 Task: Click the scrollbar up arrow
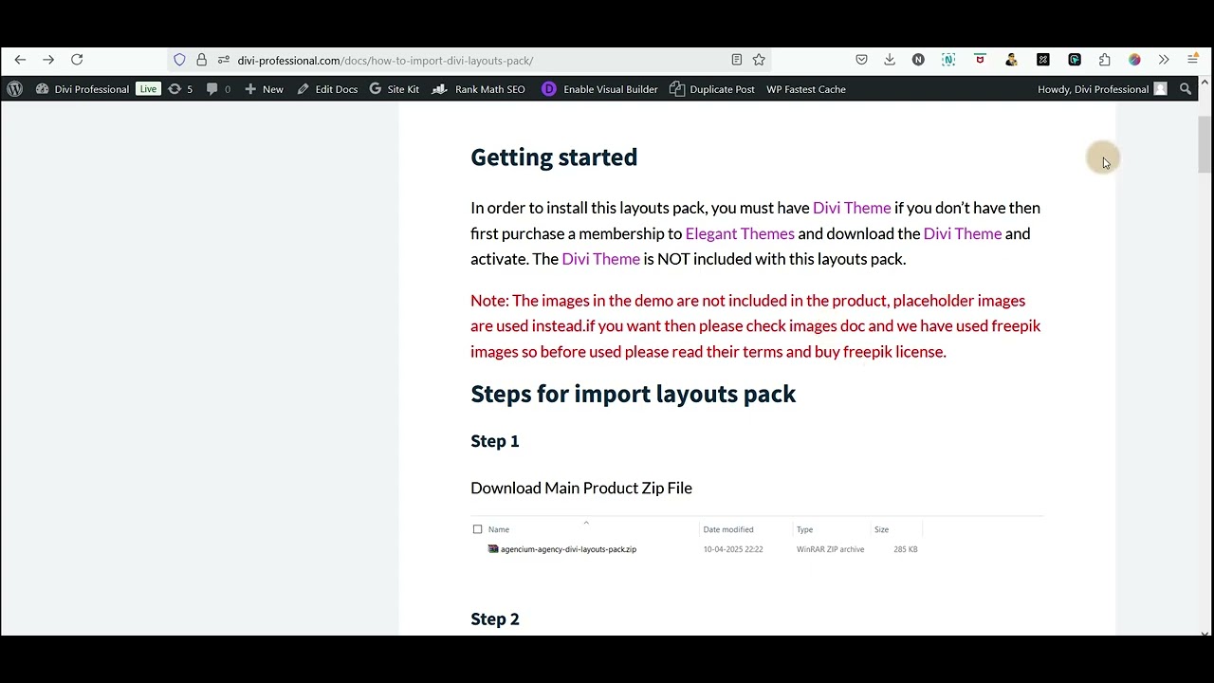point(1205,83)
